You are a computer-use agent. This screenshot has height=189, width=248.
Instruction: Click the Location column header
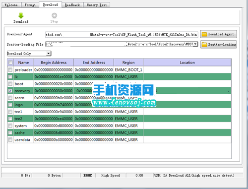coord(187,63)
